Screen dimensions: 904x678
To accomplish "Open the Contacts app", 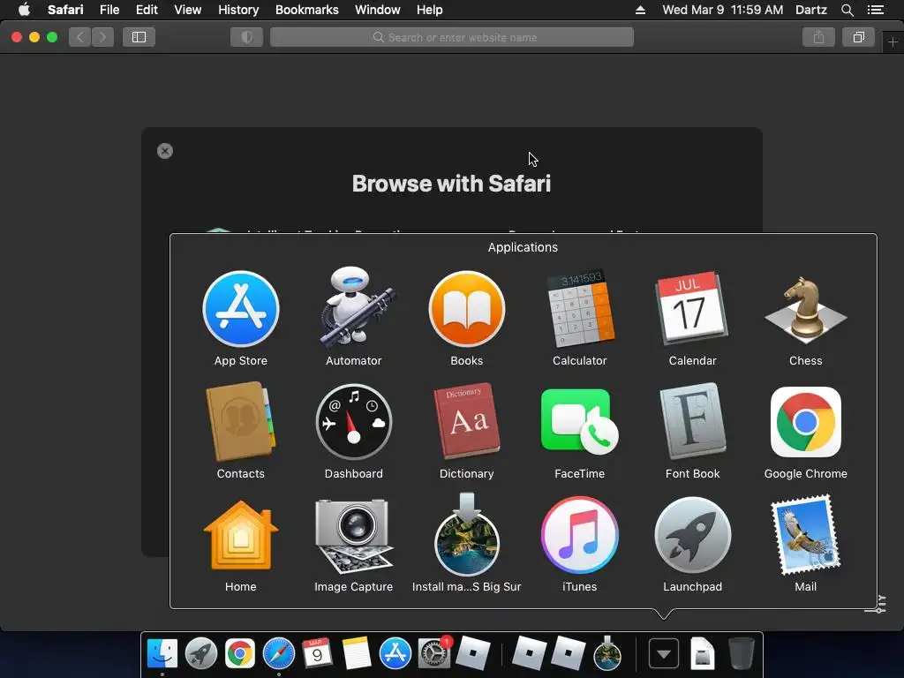I will coord(241,421).
